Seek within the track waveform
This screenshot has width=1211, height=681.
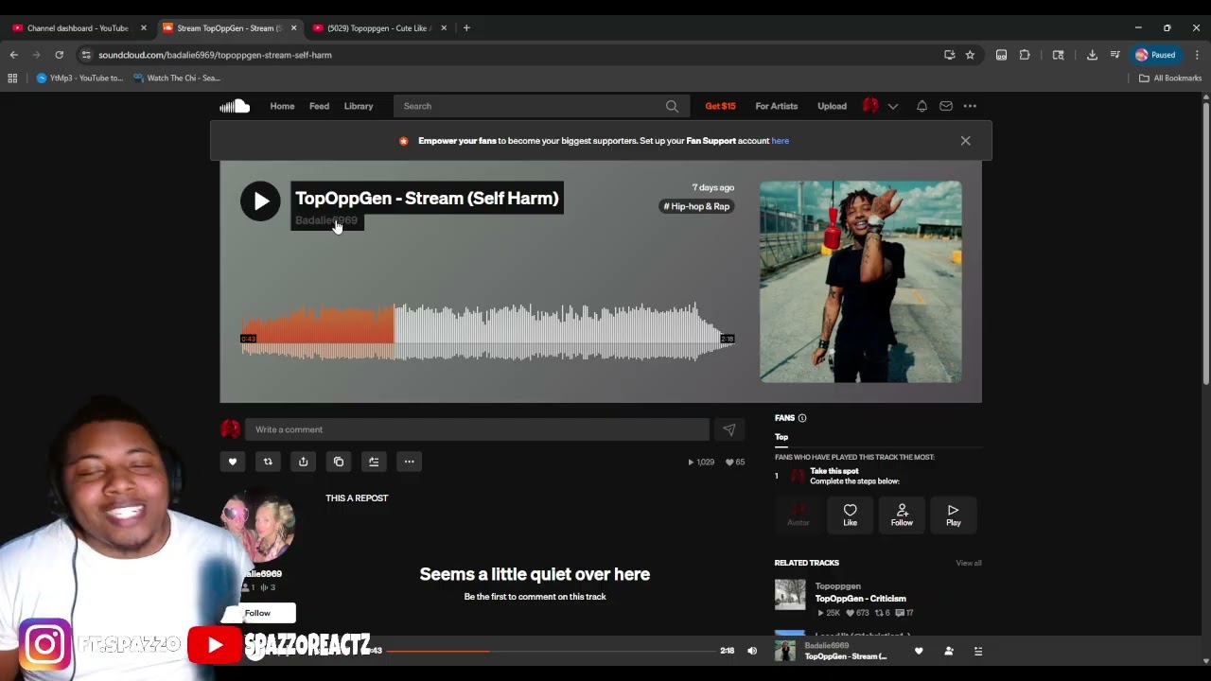point(487,332)
